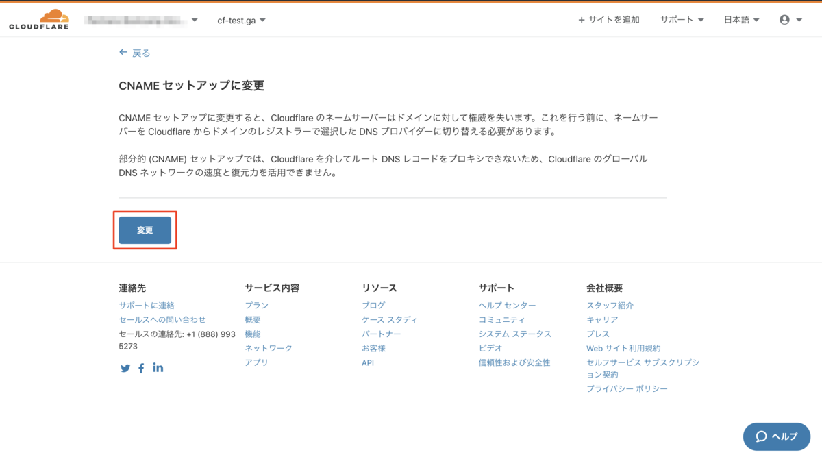822x457 pixels.
Task: Open Web サイト利用規約 link
Action: point(623,349)
